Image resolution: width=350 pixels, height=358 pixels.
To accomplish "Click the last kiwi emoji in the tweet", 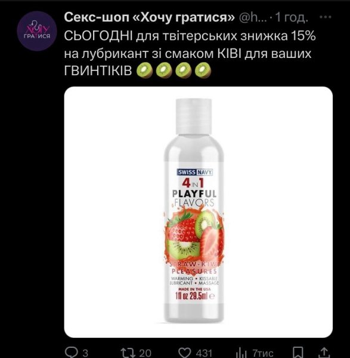I will pos(203,70).
